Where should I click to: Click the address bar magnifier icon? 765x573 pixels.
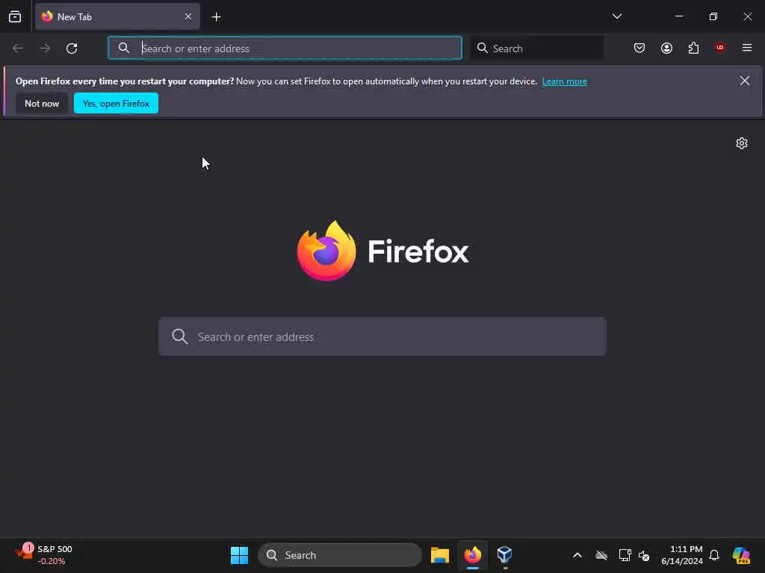(124, 48)
